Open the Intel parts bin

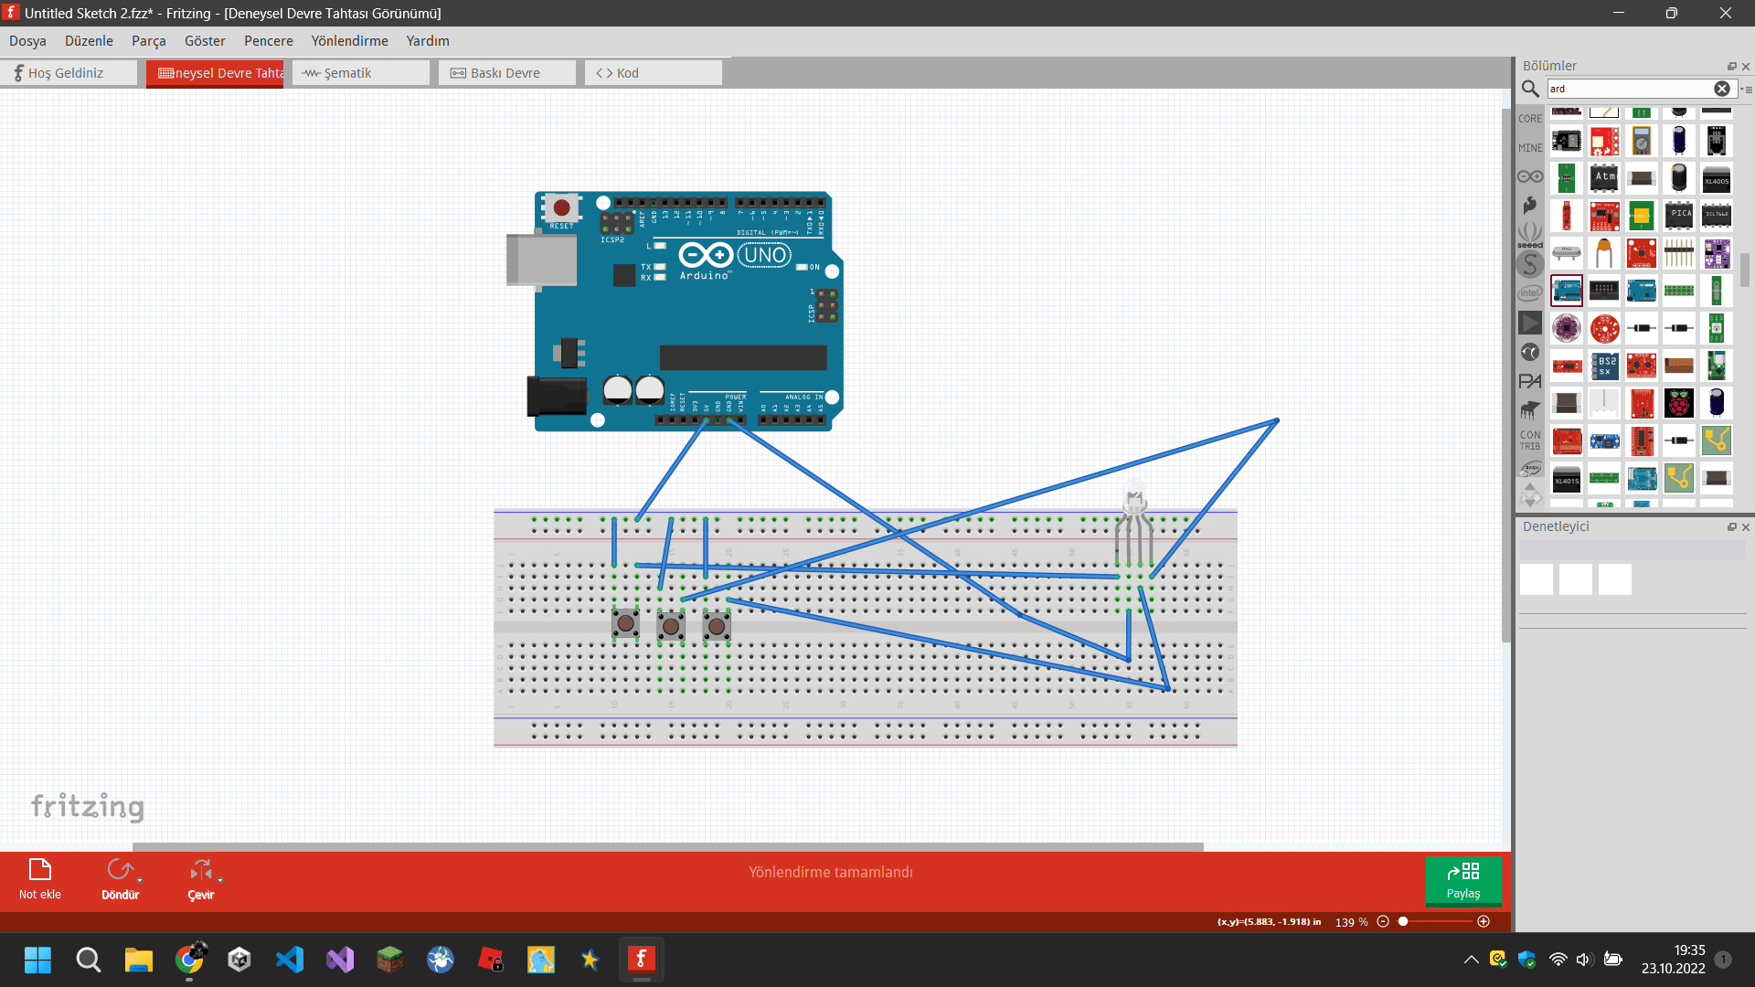[x=1530, y=293]
